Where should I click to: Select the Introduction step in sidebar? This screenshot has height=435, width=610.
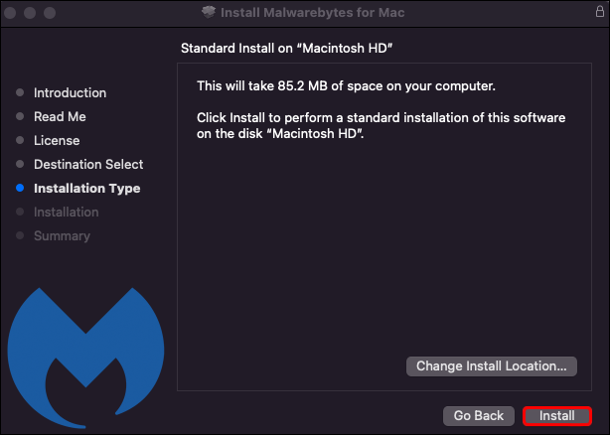[x=70, y=92]
